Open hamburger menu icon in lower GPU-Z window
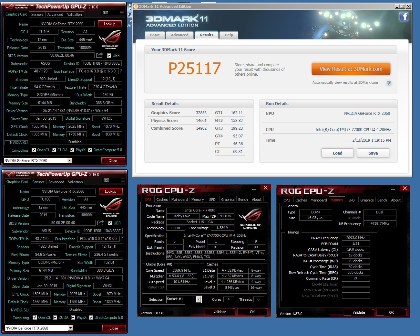This screenshot has height=336, width=420. [x=123, y=180]
